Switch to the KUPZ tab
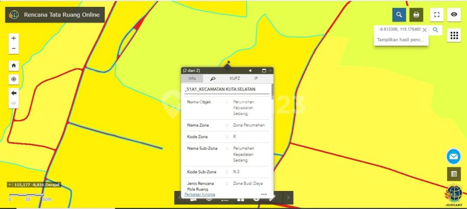The image size is (467, 209). click(x=235, y=78)
